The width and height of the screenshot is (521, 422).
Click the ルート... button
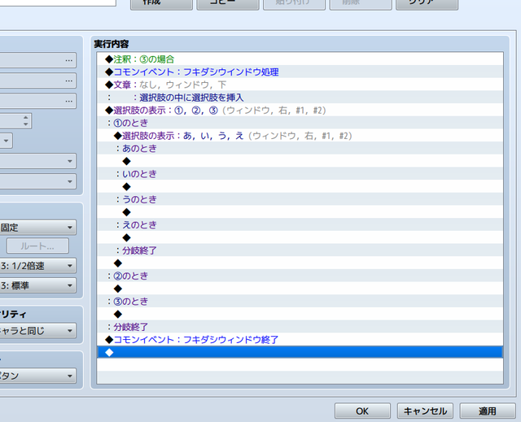pyautogui.click(x=37, y=246)
